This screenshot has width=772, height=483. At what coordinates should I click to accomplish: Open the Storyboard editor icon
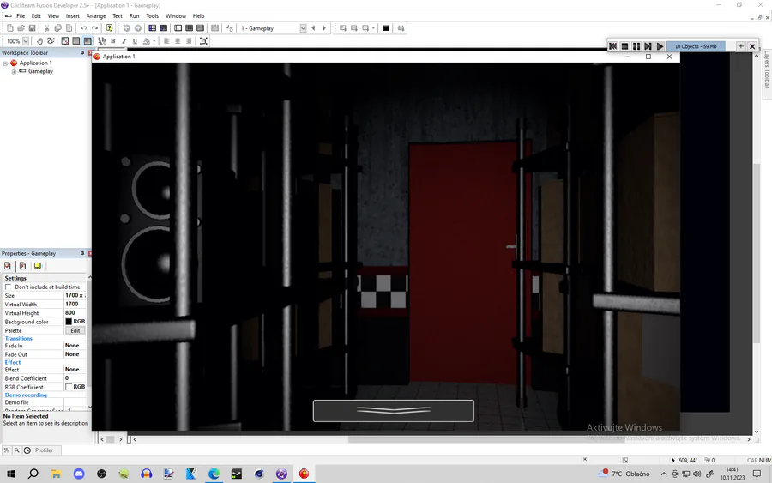(153, 28)
